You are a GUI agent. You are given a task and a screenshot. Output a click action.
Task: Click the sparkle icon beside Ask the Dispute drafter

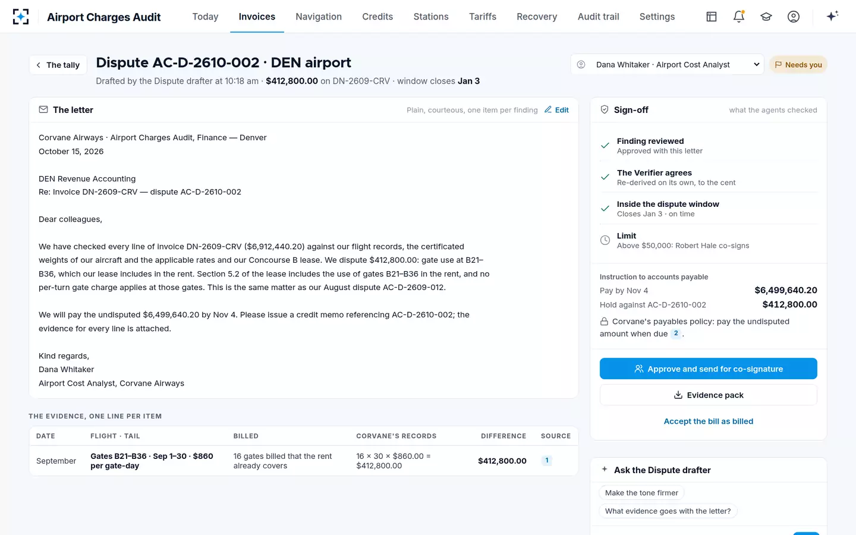click(605, 470)
